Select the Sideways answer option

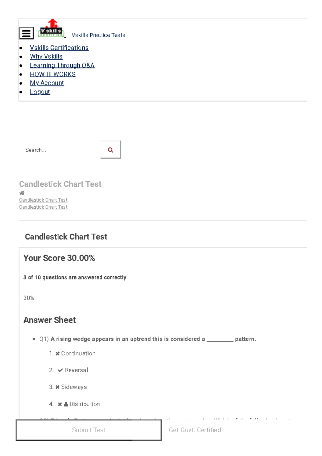74,387
